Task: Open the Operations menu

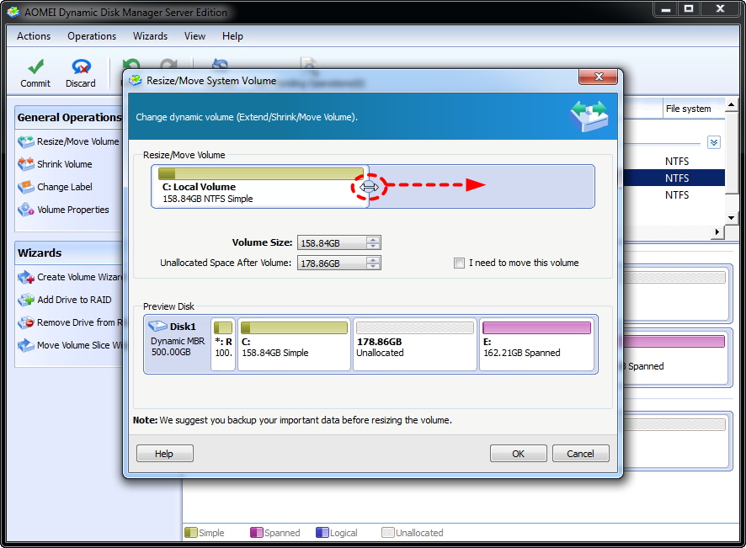Action: click(x=92, y=36)
